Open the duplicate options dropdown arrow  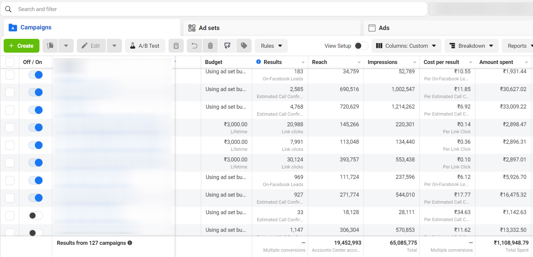point(66,46)
